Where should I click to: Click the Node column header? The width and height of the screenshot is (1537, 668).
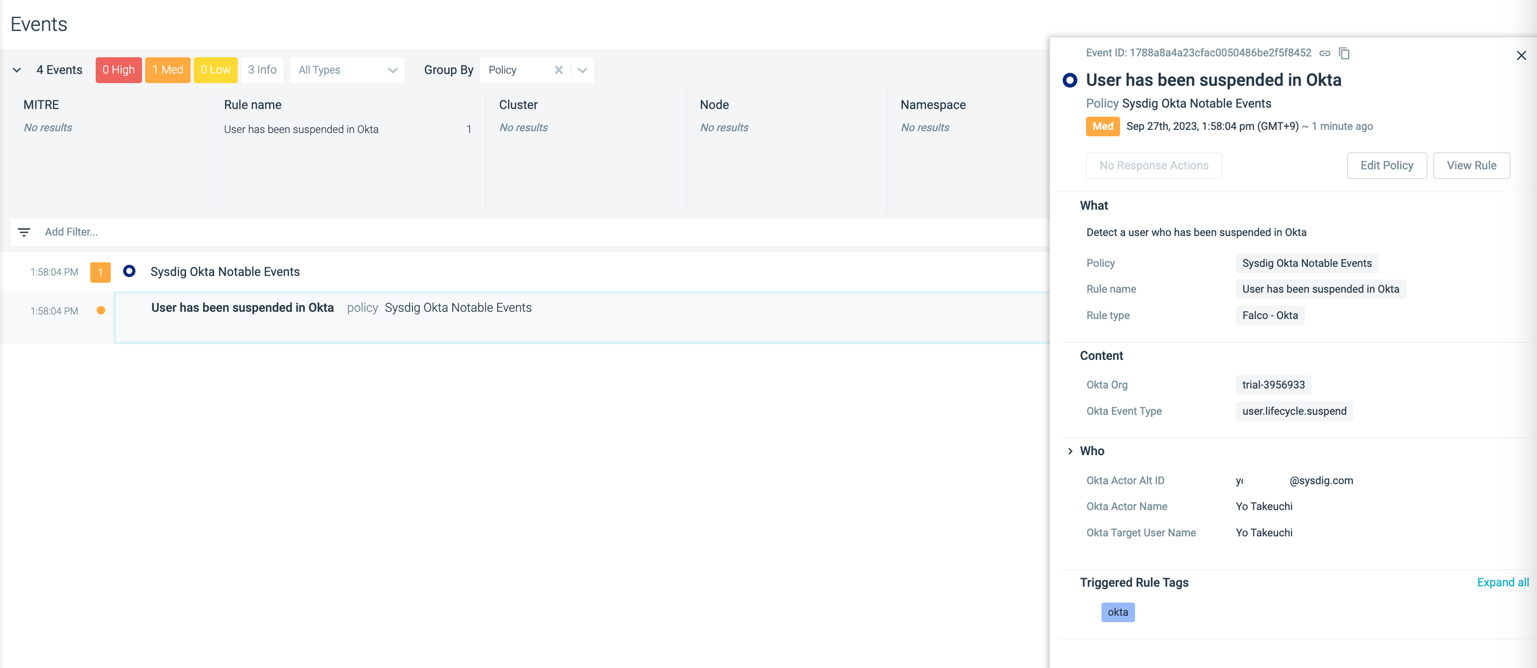(x=714, y=104)
